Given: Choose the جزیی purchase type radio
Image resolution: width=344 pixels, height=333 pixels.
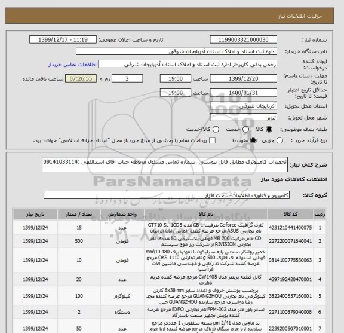Looking at the screenshot, I should tap(279, 140).
